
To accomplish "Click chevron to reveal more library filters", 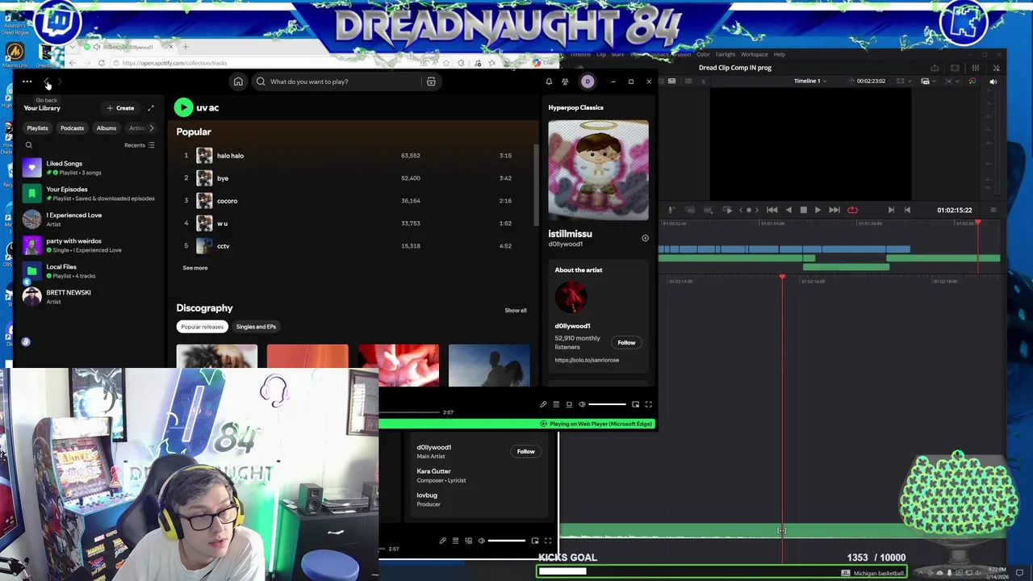I will [151, 128].
